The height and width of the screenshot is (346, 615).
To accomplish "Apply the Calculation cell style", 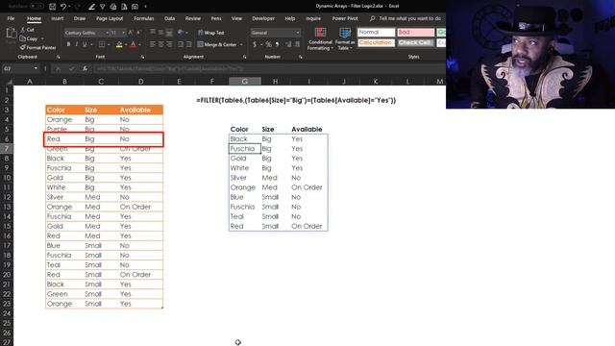I will coord(376,42).
